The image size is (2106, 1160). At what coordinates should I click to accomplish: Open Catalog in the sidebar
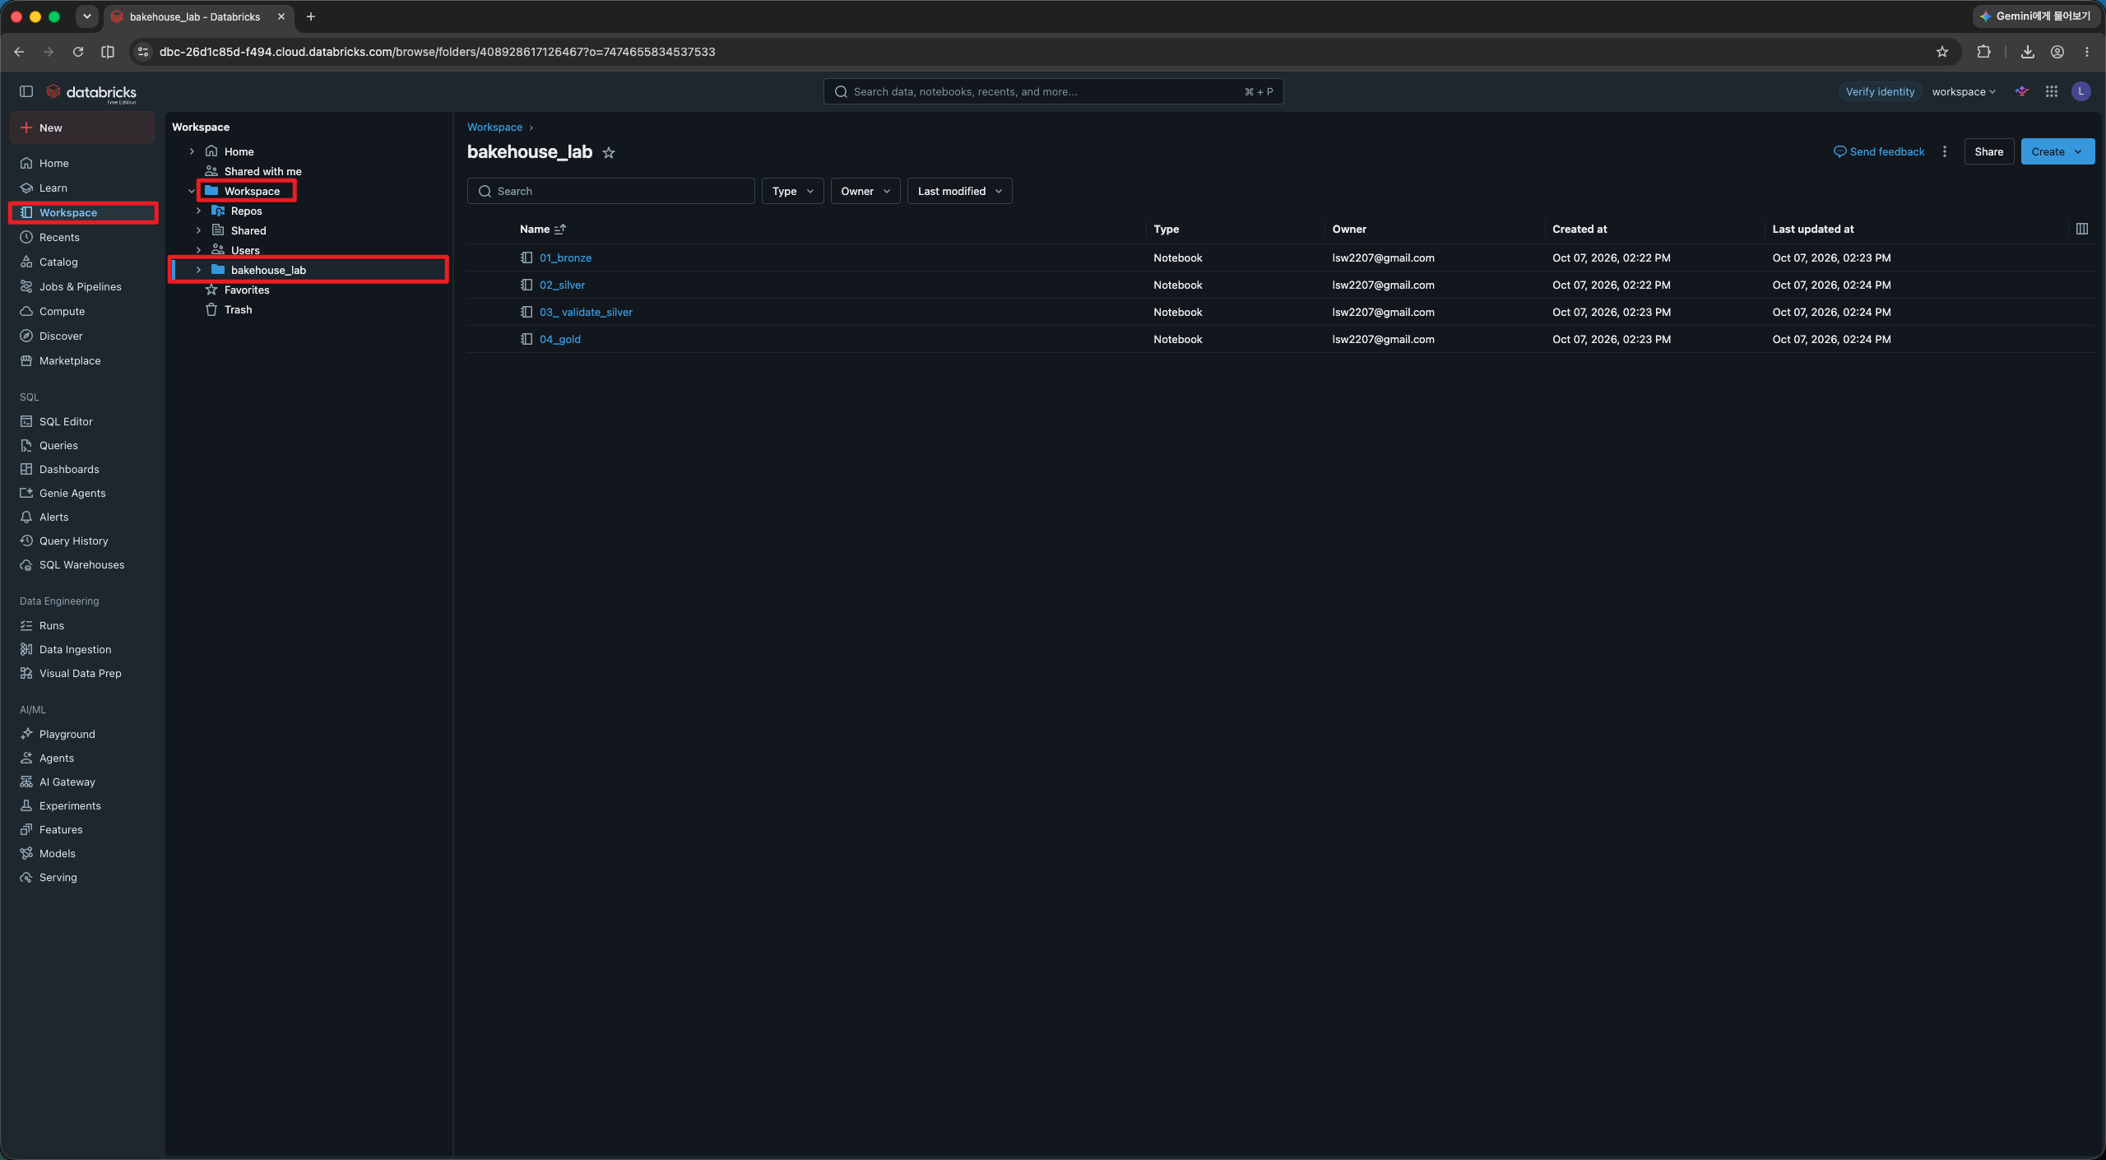pos(58,262)
